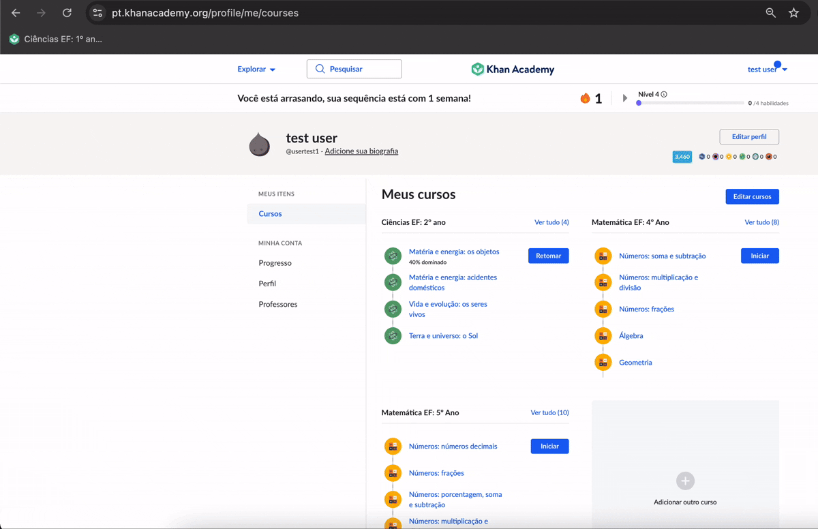This screenshot has height=529, width=818.
Task: Click the Álgebra unit icon
Action: click(603, 335)
